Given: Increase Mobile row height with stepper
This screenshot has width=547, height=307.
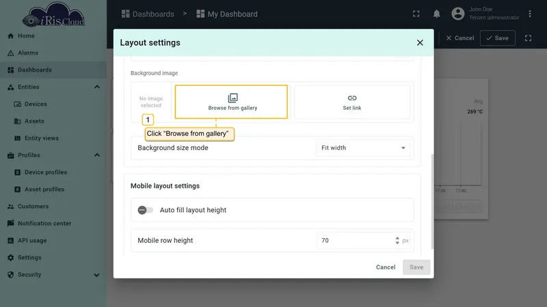Looking at the screenshot, I should (397, 238).
